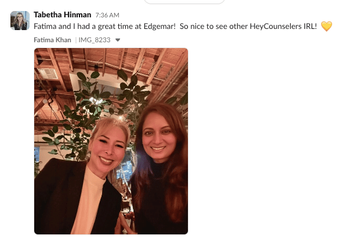Click the date pill above the message
The image size is (355, 239).
click(184, 2)
